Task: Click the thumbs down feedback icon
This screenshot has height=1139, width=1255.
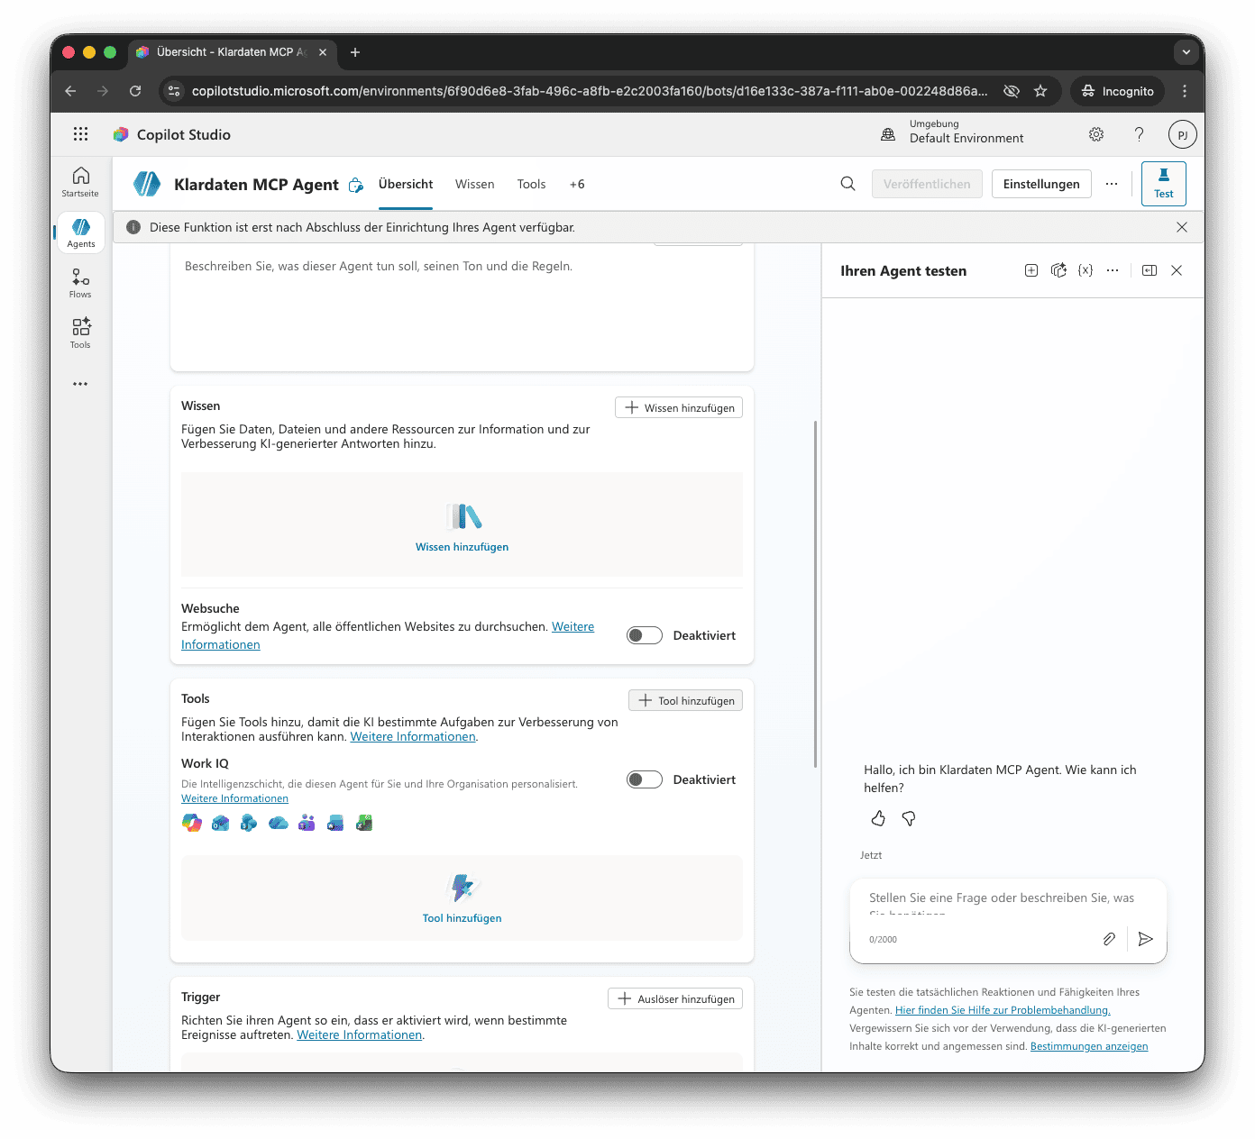Action: click(x=909, y=818)
